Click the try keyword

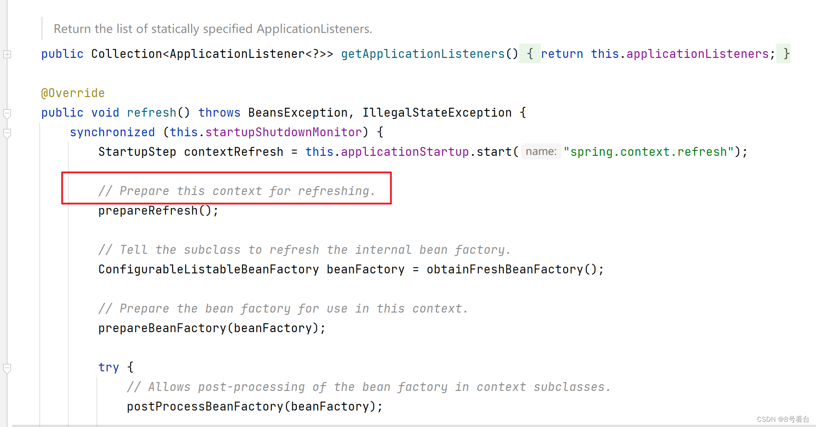[x=108, y=367]
